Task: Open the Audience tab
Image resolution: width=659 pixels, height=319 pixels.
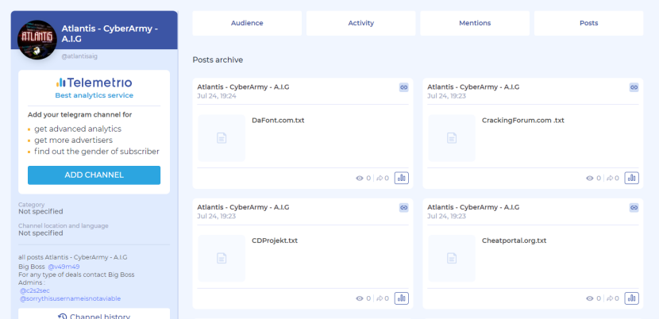Action: [x=247, y=23]
